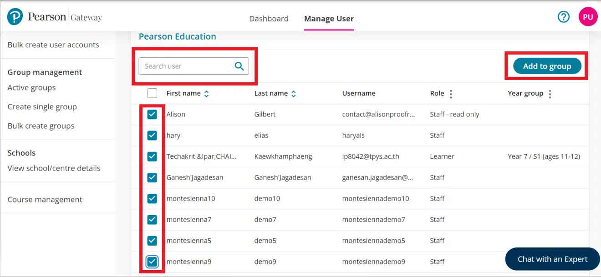Open Role column options menu

pyautogui.click(x=451, y=94)
